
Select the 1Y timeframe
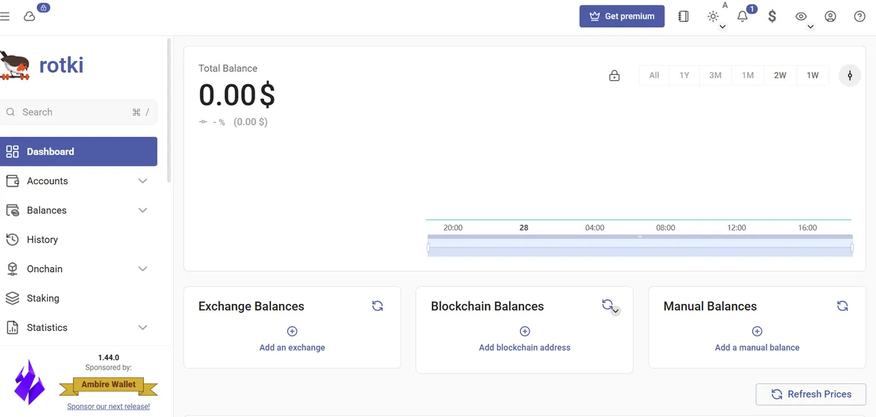pos(684,75)
